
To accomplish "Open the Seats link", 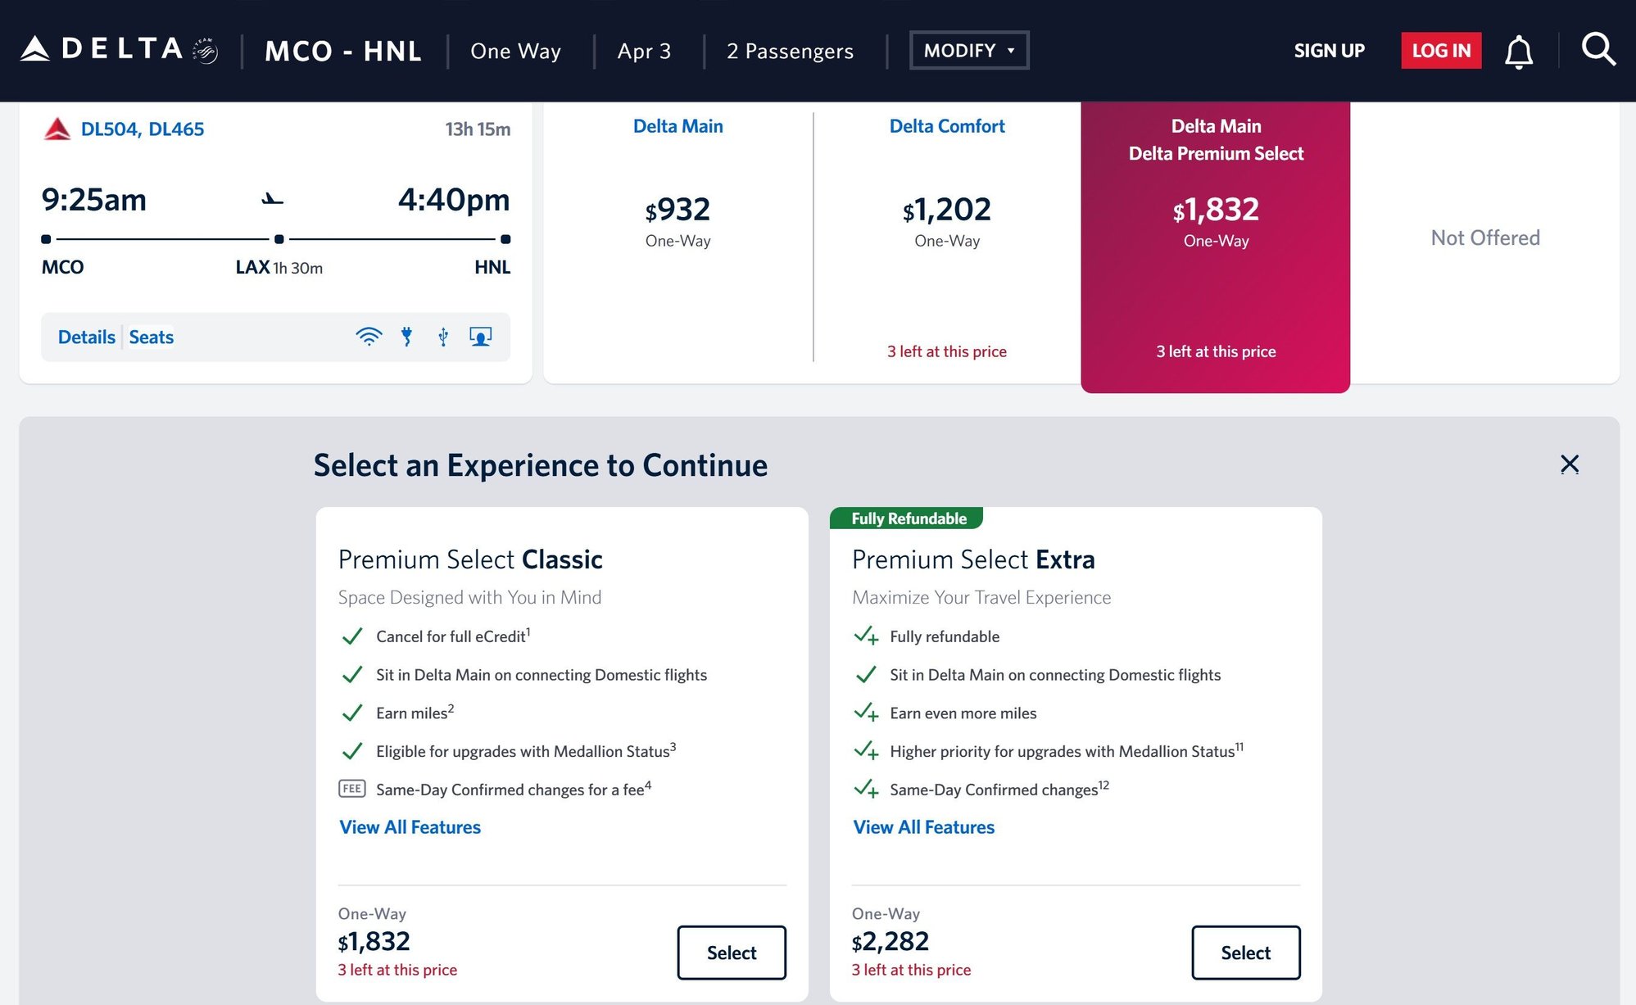I will click(152, 337).
